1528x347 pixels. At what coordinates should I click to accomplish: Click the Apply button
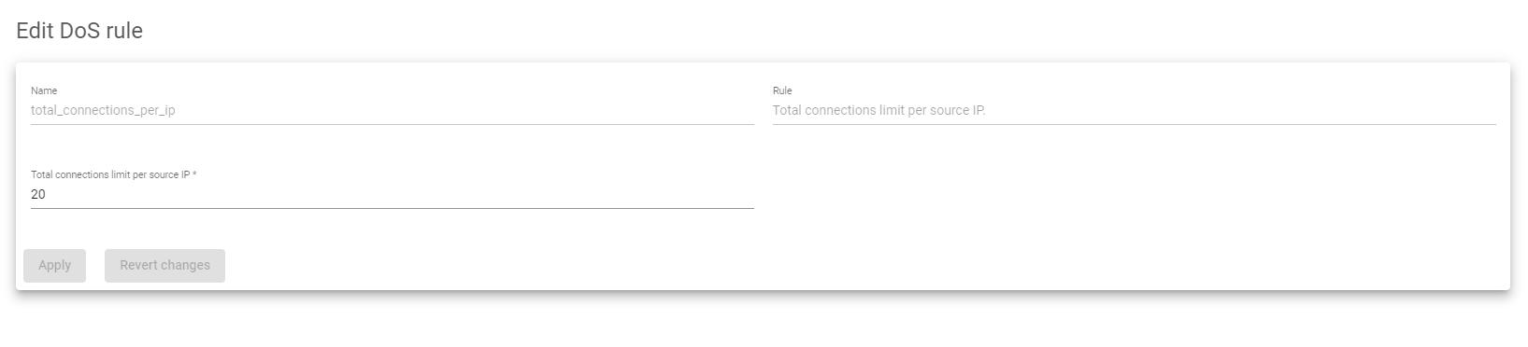(x=54, y=265)
